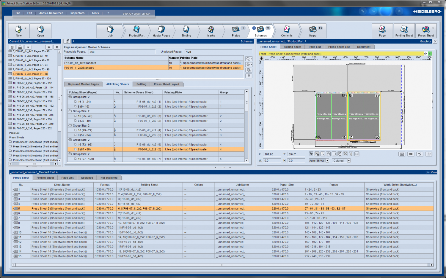Select radio for folding sheet 16 (25 - 48)
This screenshot has height=278, width=446.
(x=76, y=116)
